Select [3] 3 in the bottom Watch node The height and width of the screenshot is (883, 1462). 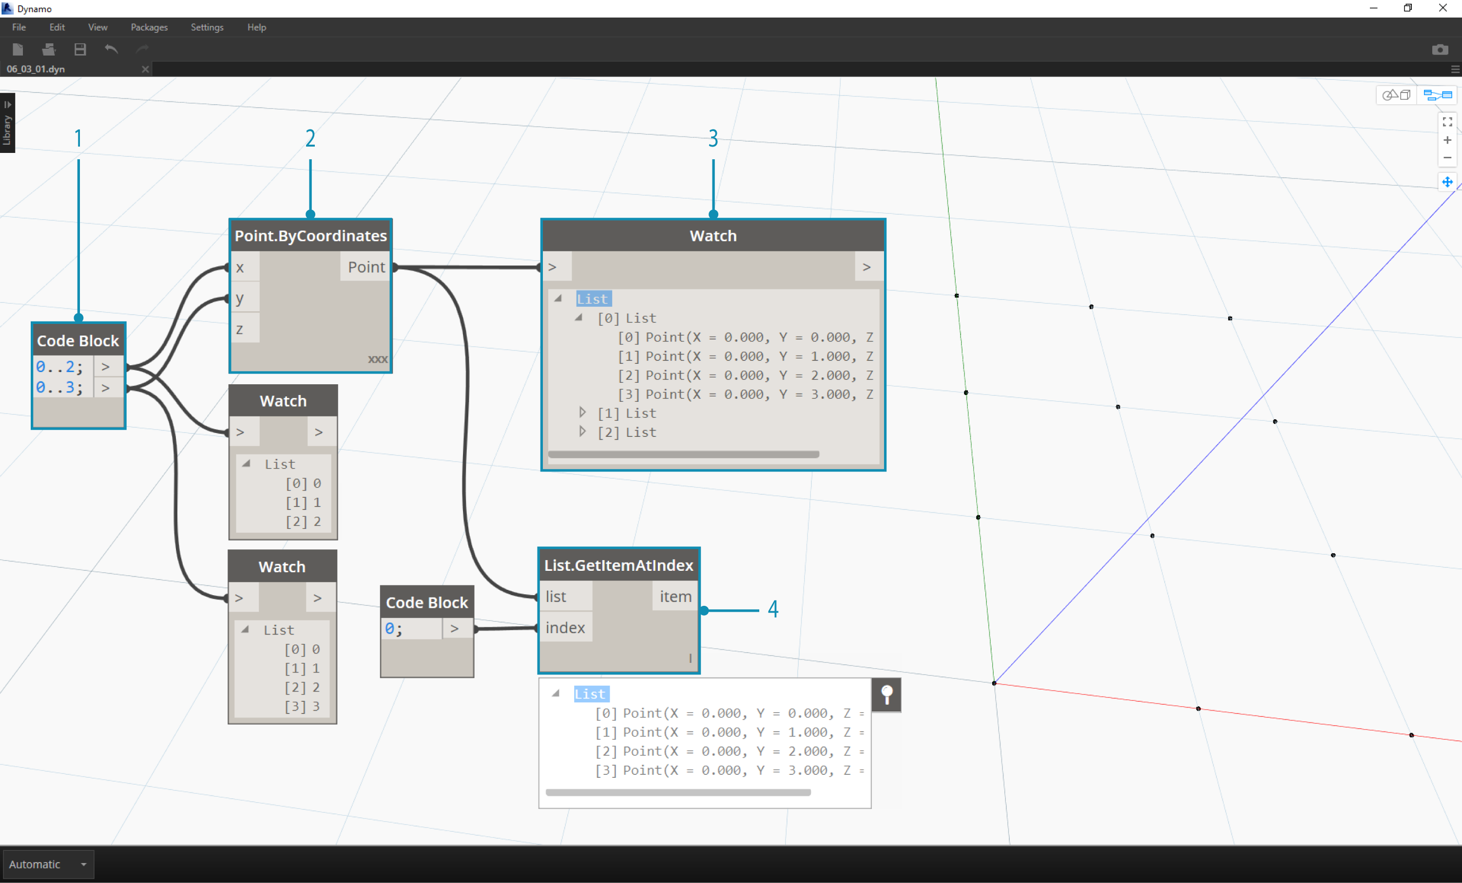tap(302, 706)
